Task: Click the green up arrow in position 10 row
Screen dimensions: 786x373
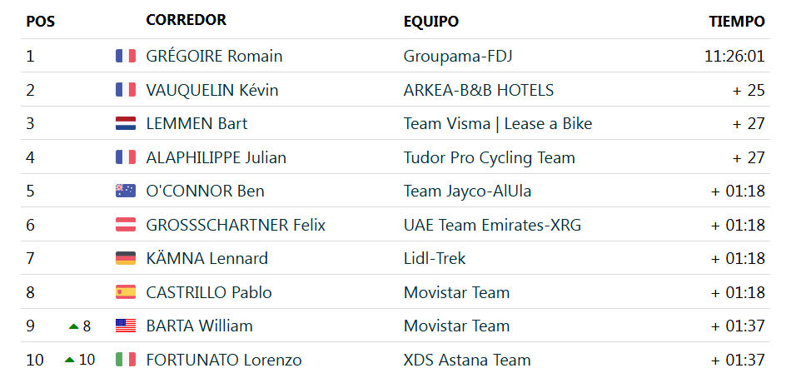Action: 70,360
